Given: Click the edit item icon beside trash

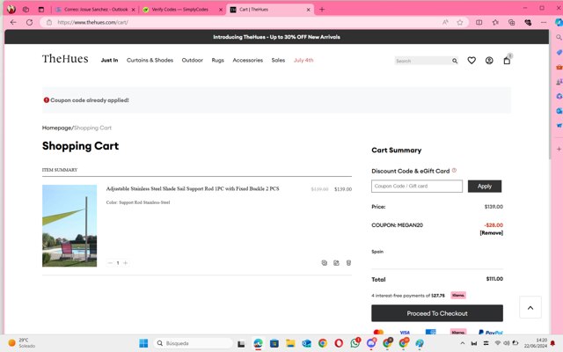Looking at the screenshot, I should pos(336,263).
